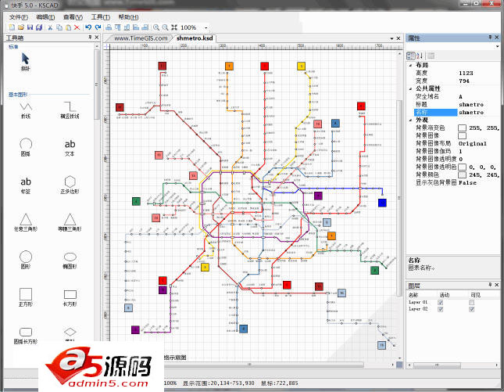
Task: Click the red Delete X icon
Action: coord(77,27)
